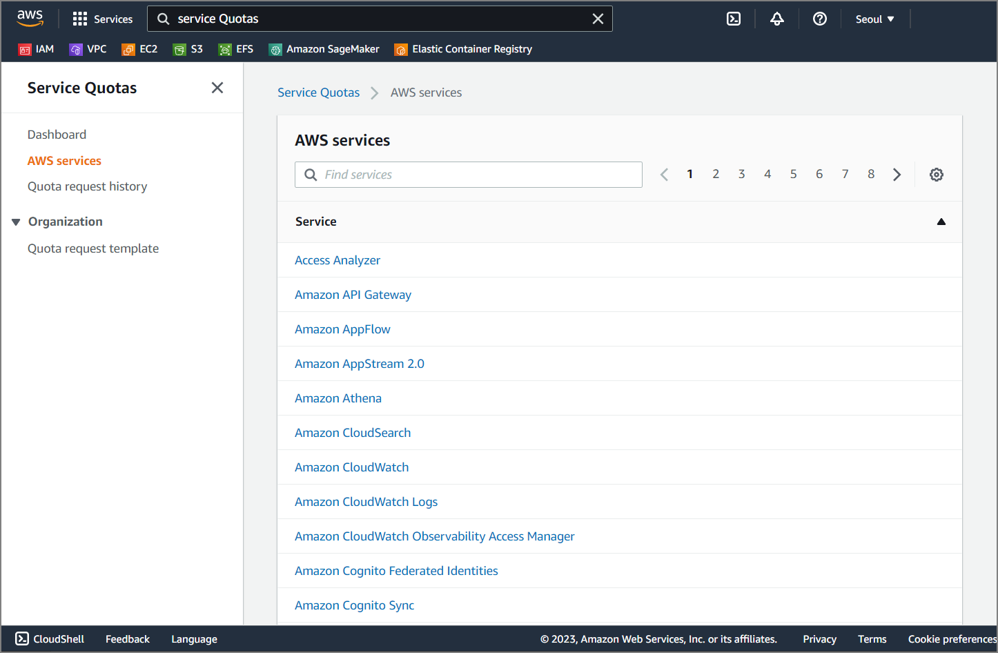The width and height of the screenshot is (998, 653).
Task: Select page 3 in pagination
Action: point(741,174)
